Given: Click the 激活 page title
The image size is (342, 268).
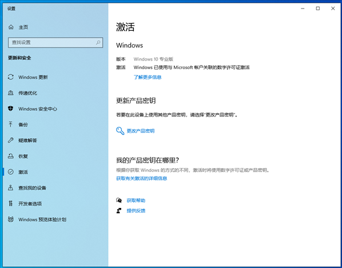Looking at the screenshot, I should (x=125, y=27).
